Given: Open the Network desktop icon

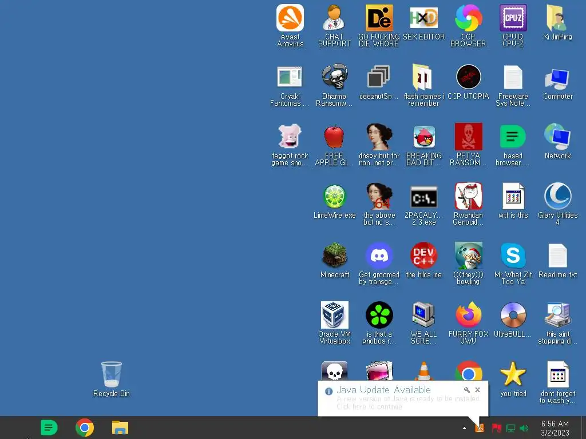Looking at the screenshot, I should (x=557, y=142).
